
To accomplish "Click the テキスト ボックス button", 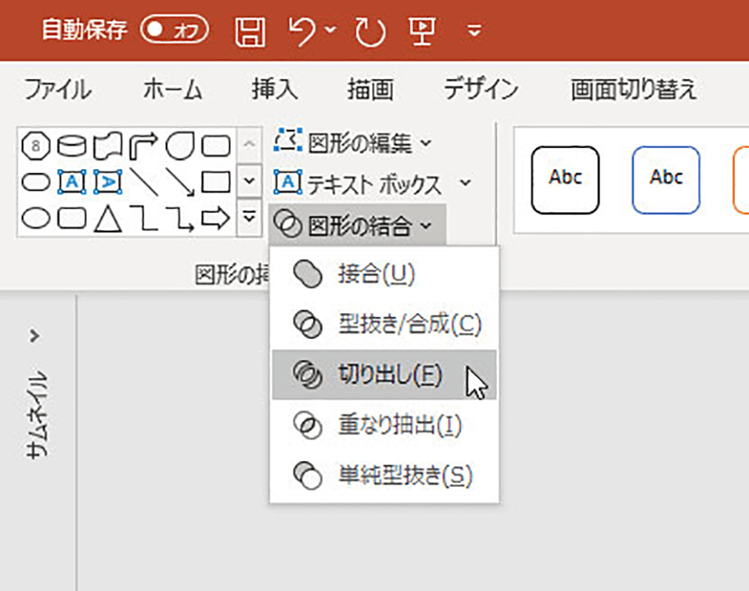I will tap(358, 183).
